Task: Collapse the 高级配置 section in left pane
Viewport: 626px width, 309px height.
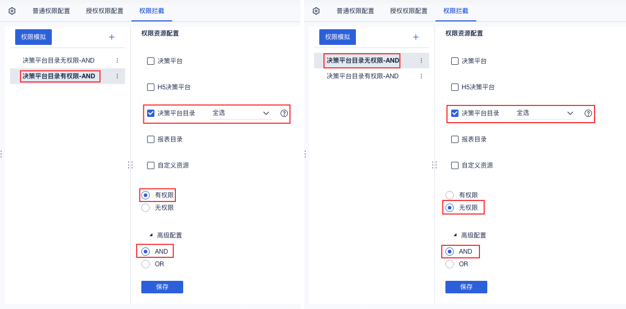Action: (x=151, y=235)
